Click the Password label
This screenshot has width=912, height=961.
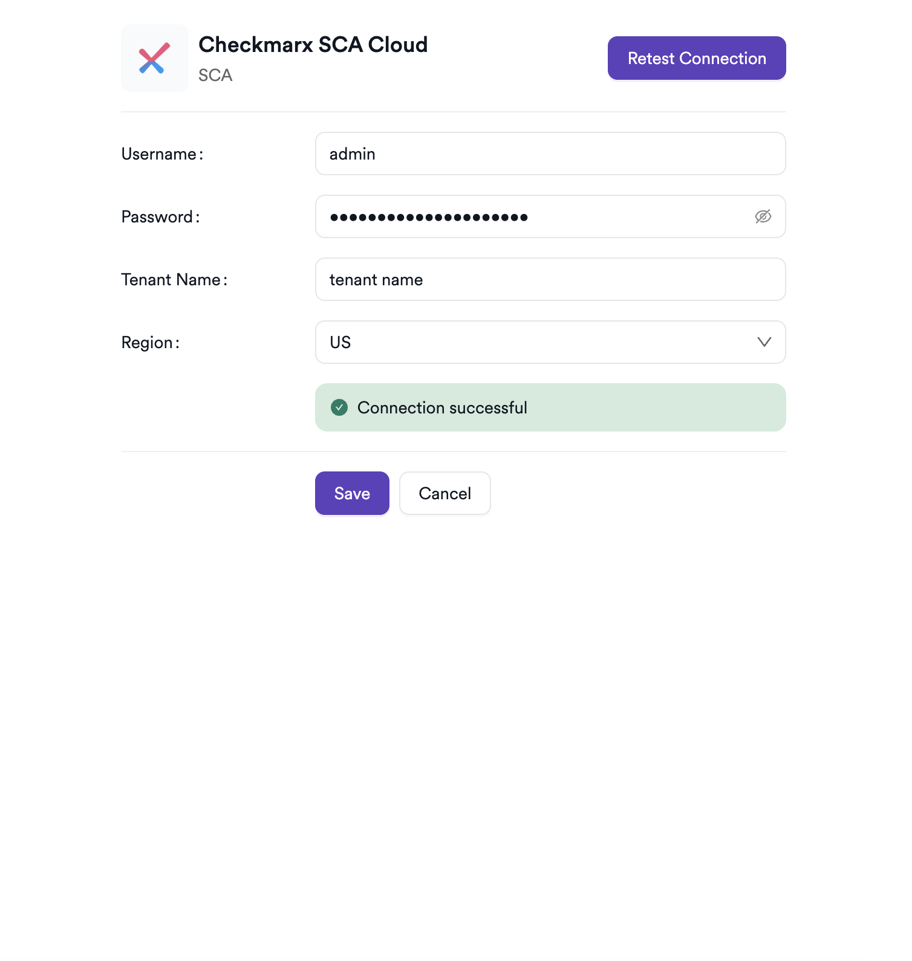(x=160, y=217)
